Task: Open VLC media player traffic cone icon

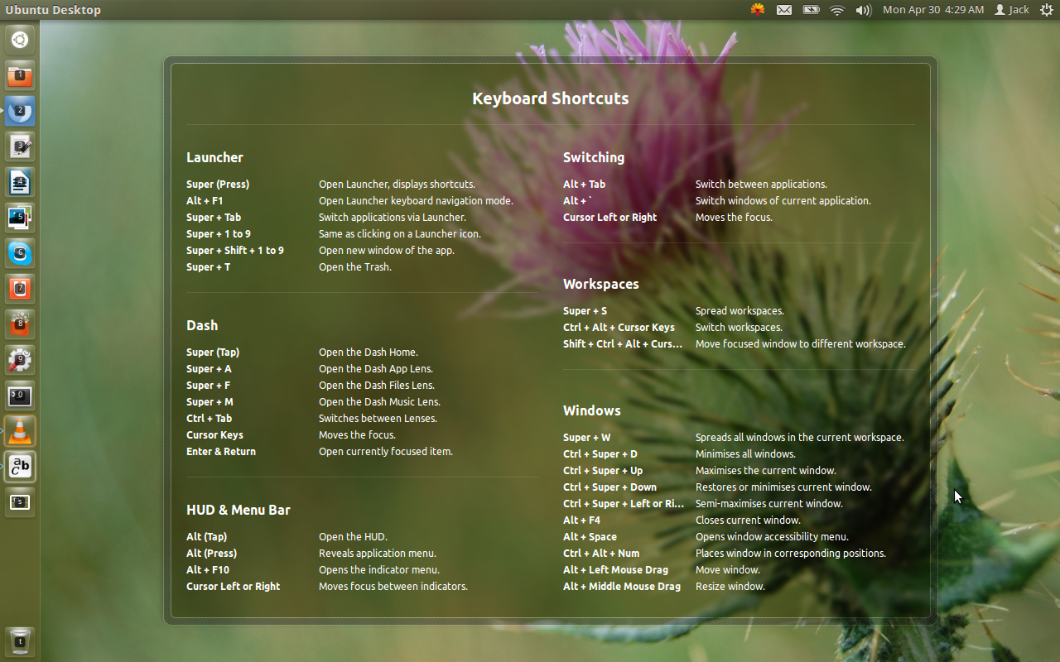Action: coord(20,431)
